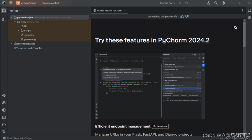
Task: Toggle the Project tool window folder icon
Action: pos(4,10)
